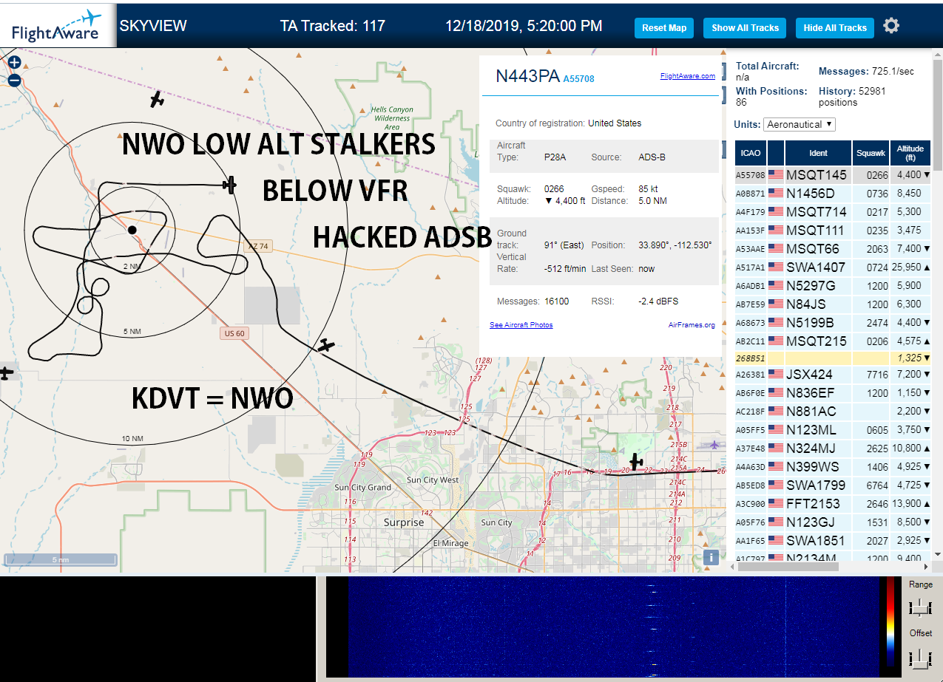Zoom in the map with plus
943x682 pixels.
tap(14, 62)
